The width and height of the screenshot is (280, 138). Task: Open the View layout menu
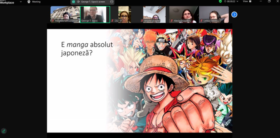pyautogui.click(x=247, y=1)
